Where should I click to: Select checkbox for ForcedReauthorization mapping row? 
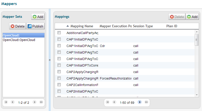[59, 78]
